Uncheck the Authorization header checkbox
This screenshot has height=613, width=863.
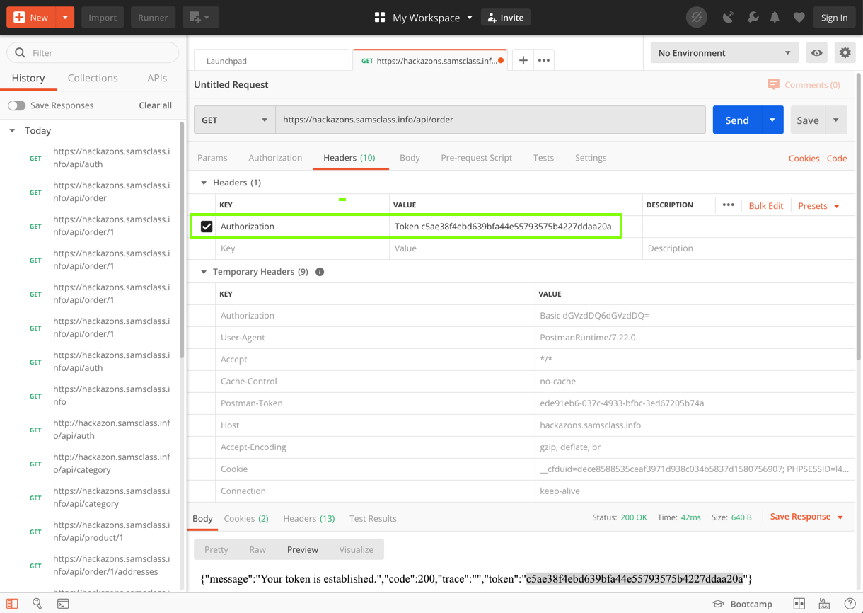click(207, 227)
